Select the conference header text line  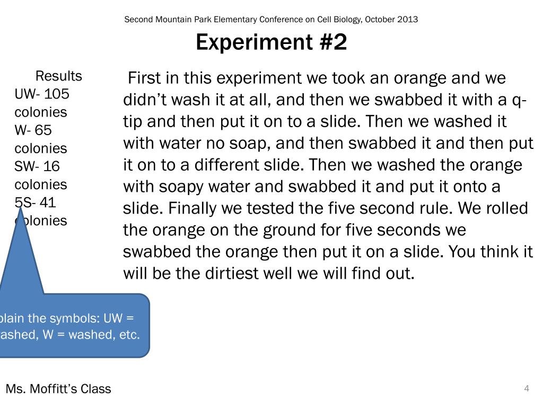271,20
